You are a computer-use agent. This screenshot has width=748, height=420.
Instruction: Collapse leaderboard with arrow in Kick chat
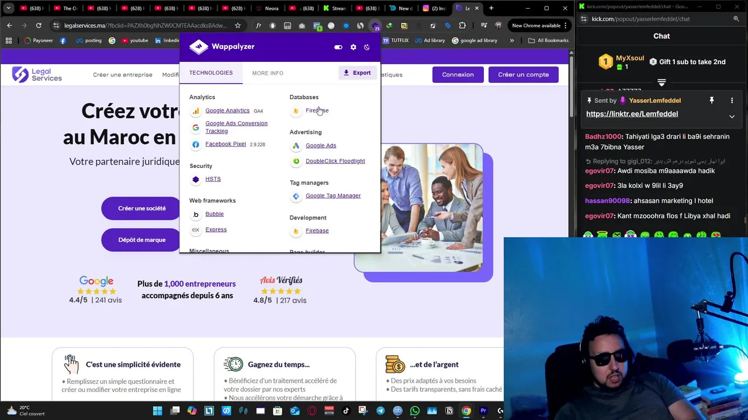click(662, 83)
